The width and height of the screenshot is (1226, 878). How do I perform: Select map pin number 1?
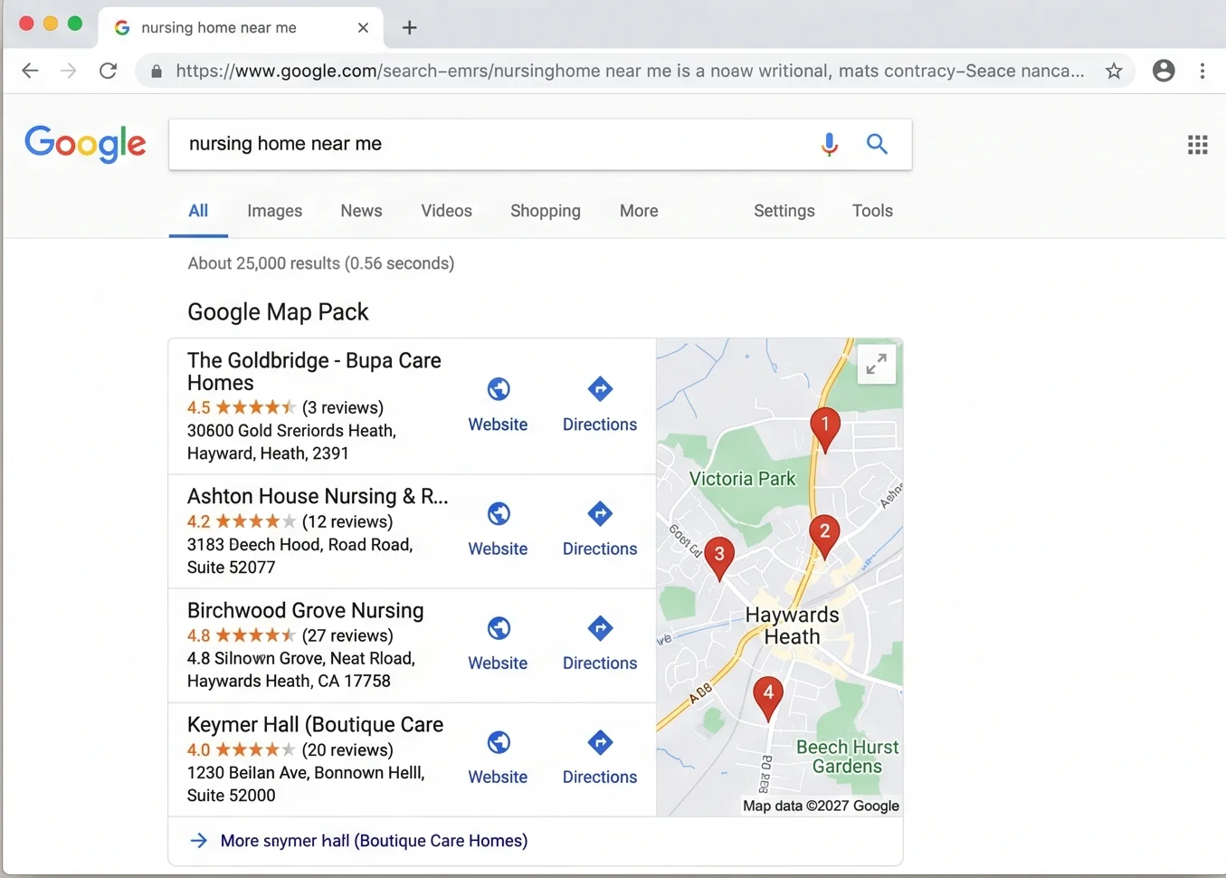tap(824, 429)
